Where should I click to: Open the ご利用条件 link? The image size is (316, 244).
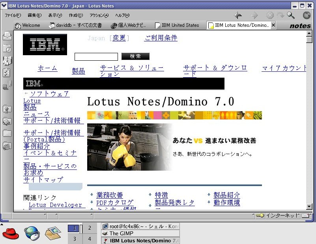tap(161, 38)
